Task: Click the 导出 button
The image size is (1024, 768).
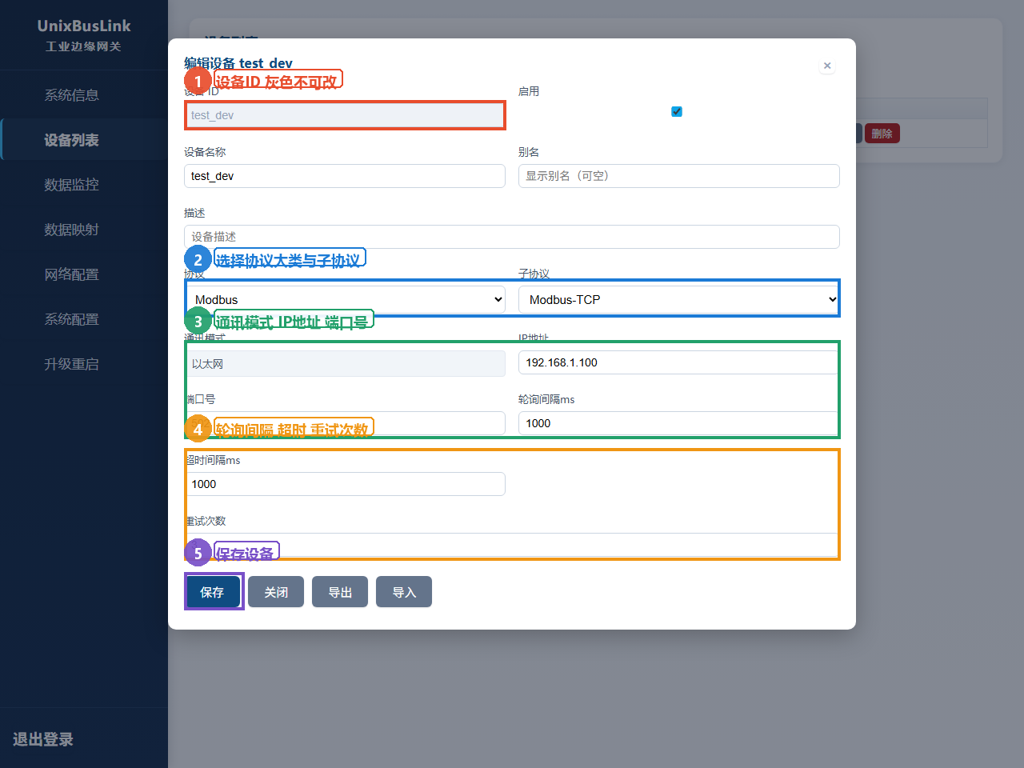Action: [340, 592]
